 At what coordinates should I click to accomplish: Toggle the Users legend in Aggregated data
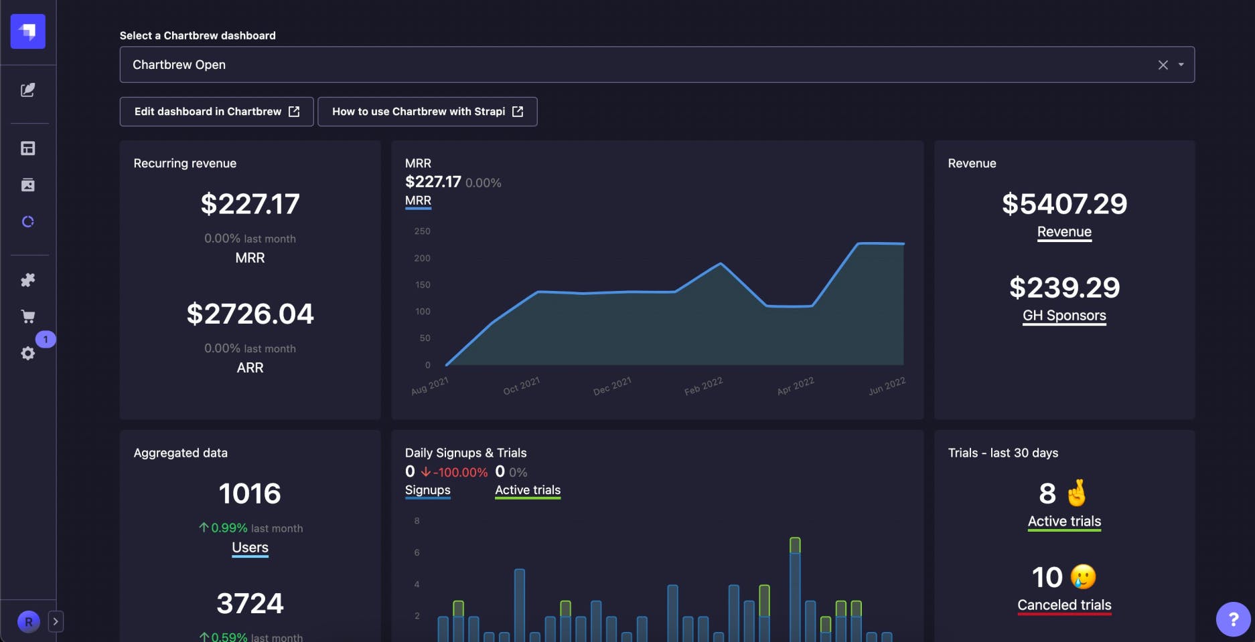(250, 547)
